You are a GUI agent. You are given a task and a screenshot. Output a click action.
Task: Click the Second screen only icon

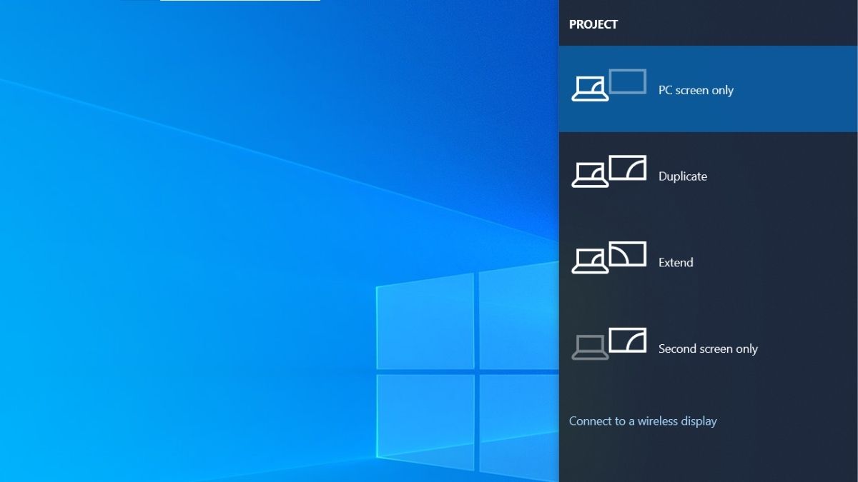609,344
